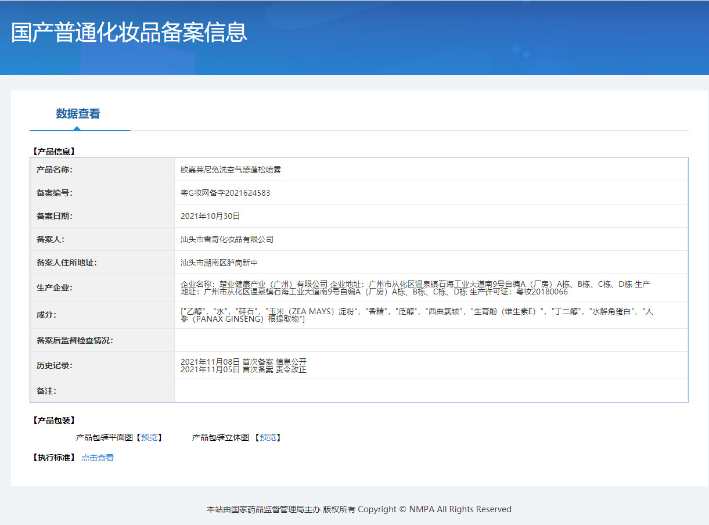Viewport: 709px width, 525px height.
Task: Select filing date 2021年10月30日
Action: 210,216
